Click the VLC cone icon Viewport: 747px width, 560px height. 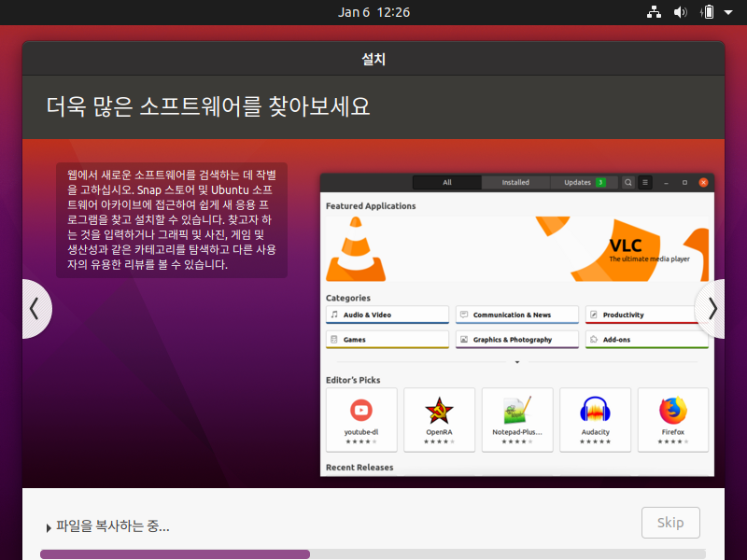tap(356, 248)
